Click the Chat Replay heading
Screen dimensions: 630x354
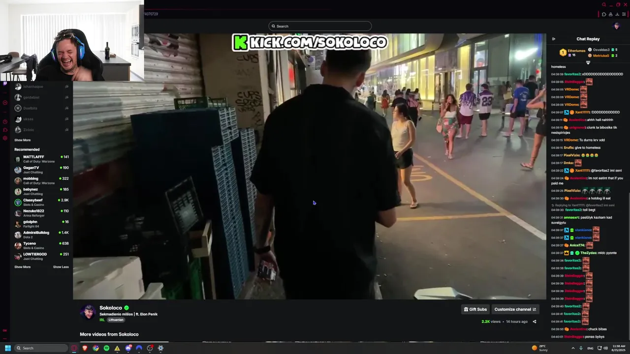tap(588, 39)
